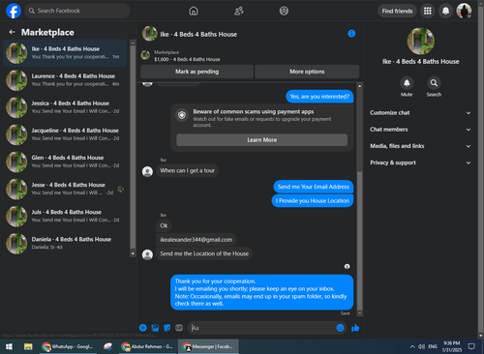Click the house thumbnail in right panel
This screenshot has height=354, width=484.
(420, 41)
